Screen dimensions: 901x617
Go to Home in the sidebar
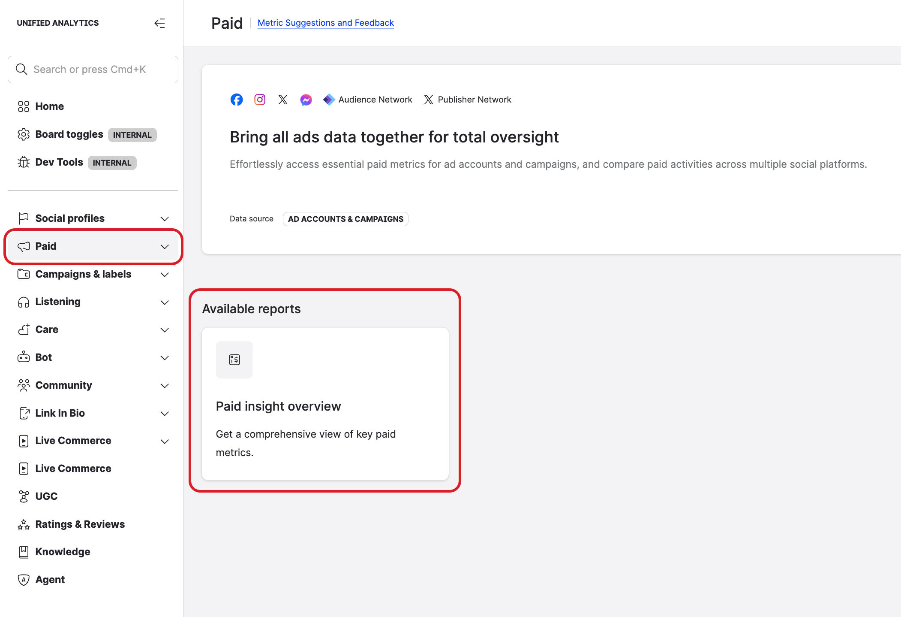[49, 106]
